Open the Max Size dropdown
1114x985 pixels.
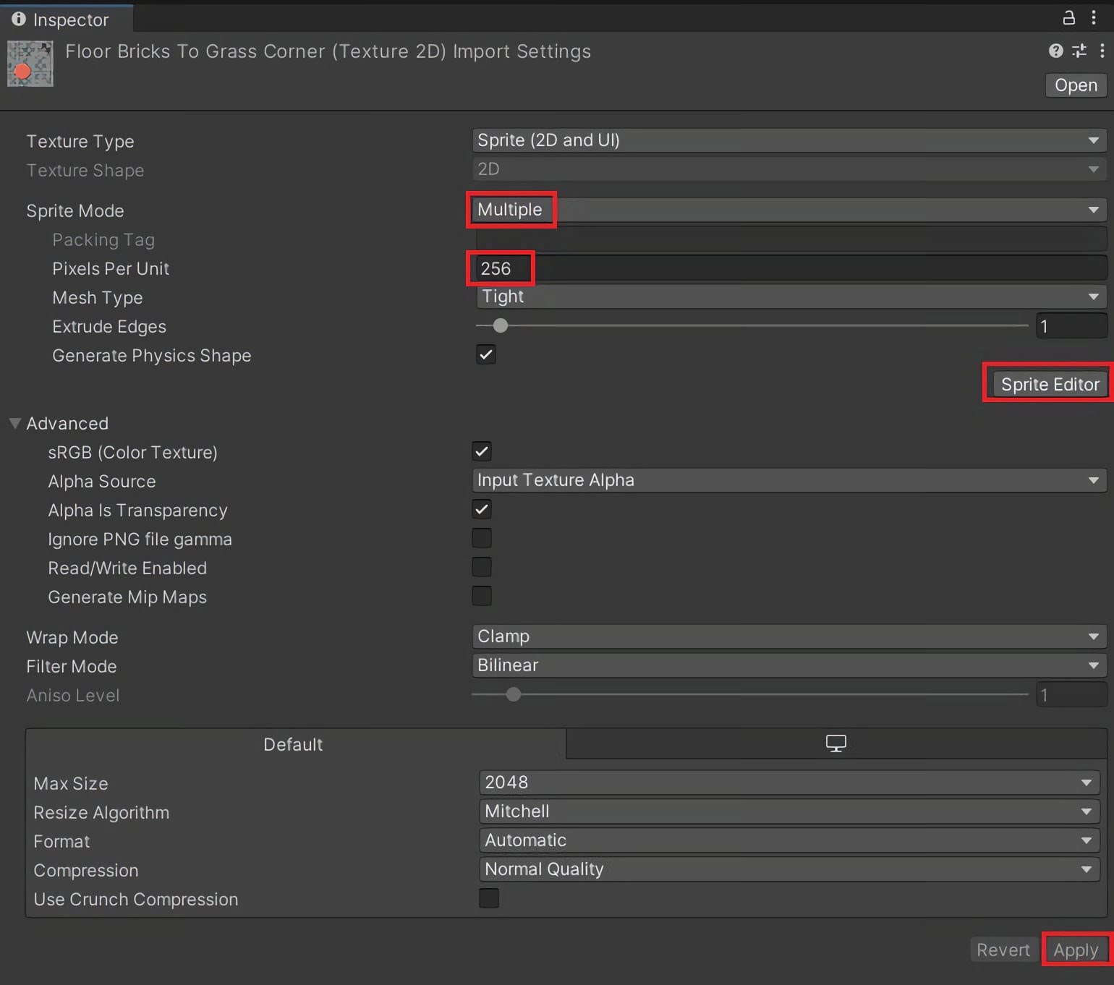[x=789, y=783]
